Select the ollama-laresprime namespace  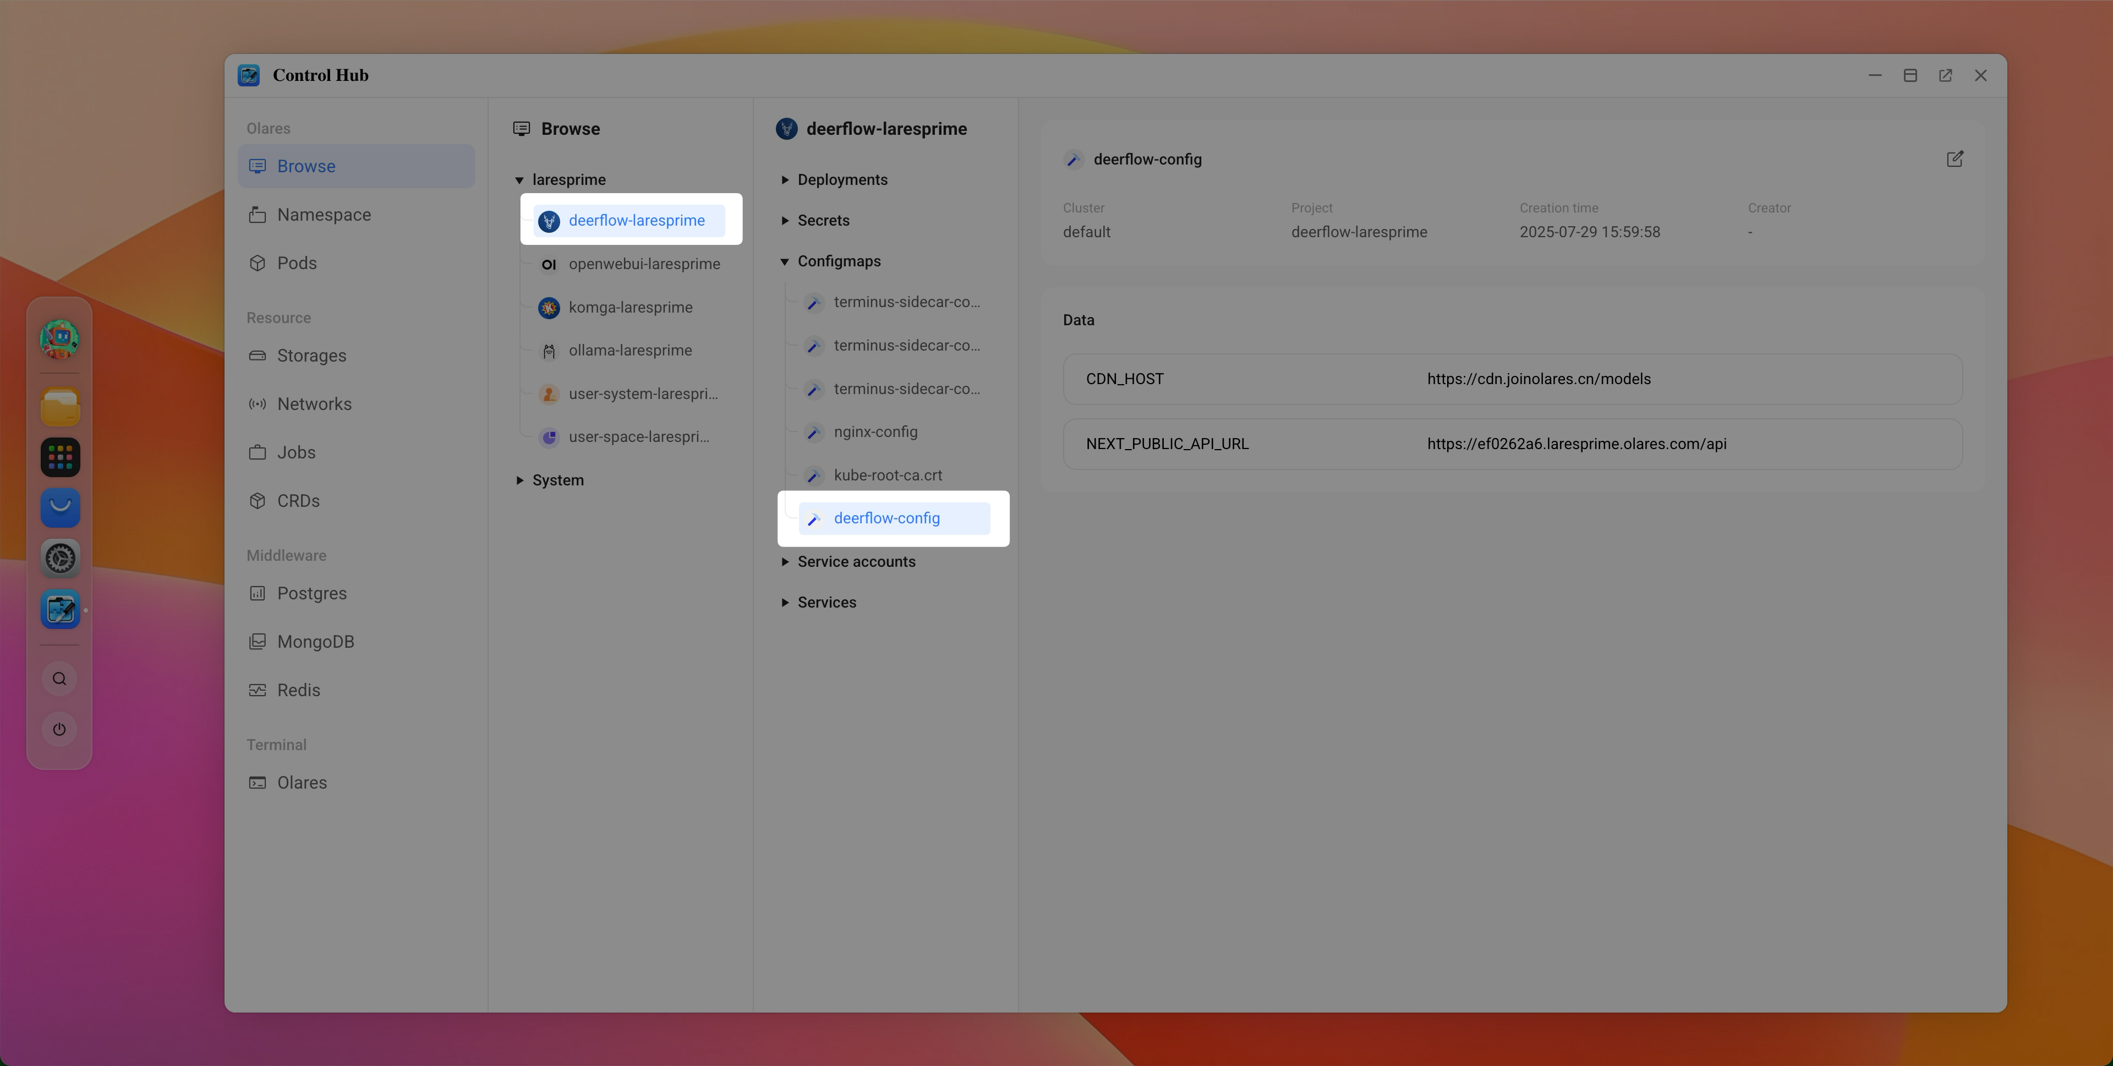pos(630,351)
